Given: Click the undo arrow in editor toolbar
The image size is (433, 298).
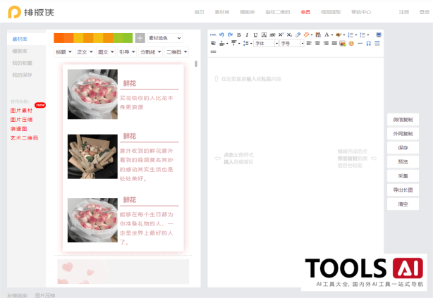Looking at the screenshot, I should 221,35.
